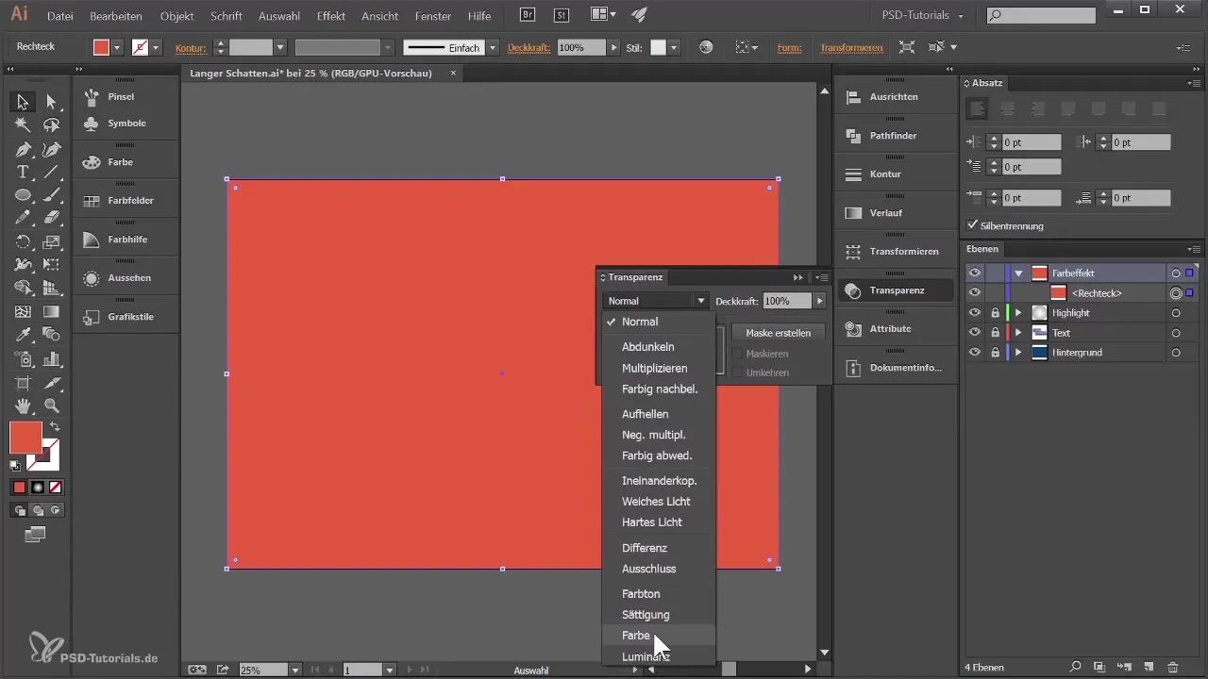Collapse the Farbeffekt layer

(1019, 273)
